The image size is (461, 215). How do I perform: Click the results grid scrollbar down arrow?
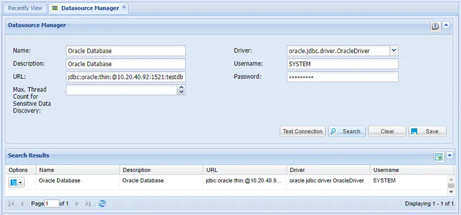[452, 191]
